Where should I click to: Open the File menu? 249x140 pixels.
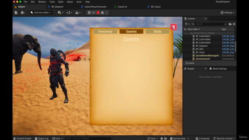(x=25, y=2)
